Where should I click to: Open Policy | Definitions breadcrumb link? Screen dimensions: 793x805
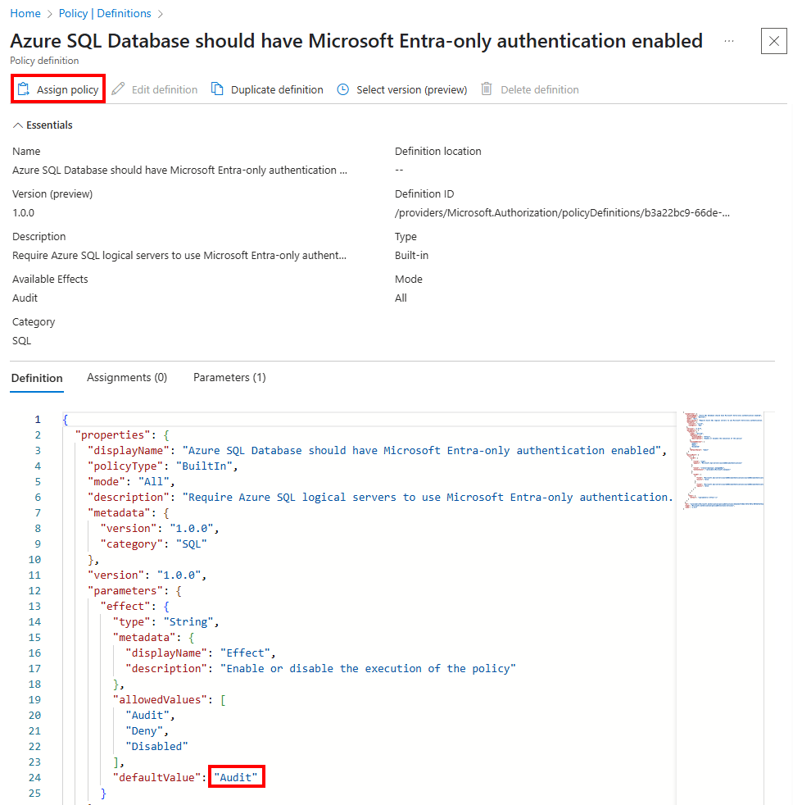click(105, 13)
